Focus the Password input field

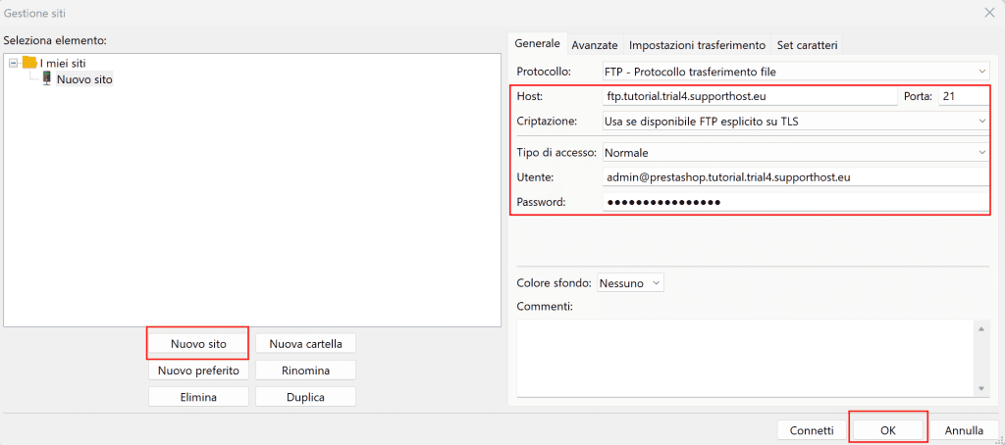tap(795, 202)
